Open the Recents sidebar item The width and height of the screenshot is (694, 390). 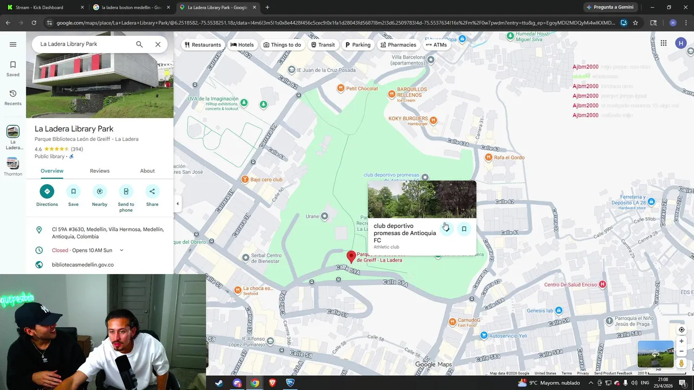tap(13, 97)
